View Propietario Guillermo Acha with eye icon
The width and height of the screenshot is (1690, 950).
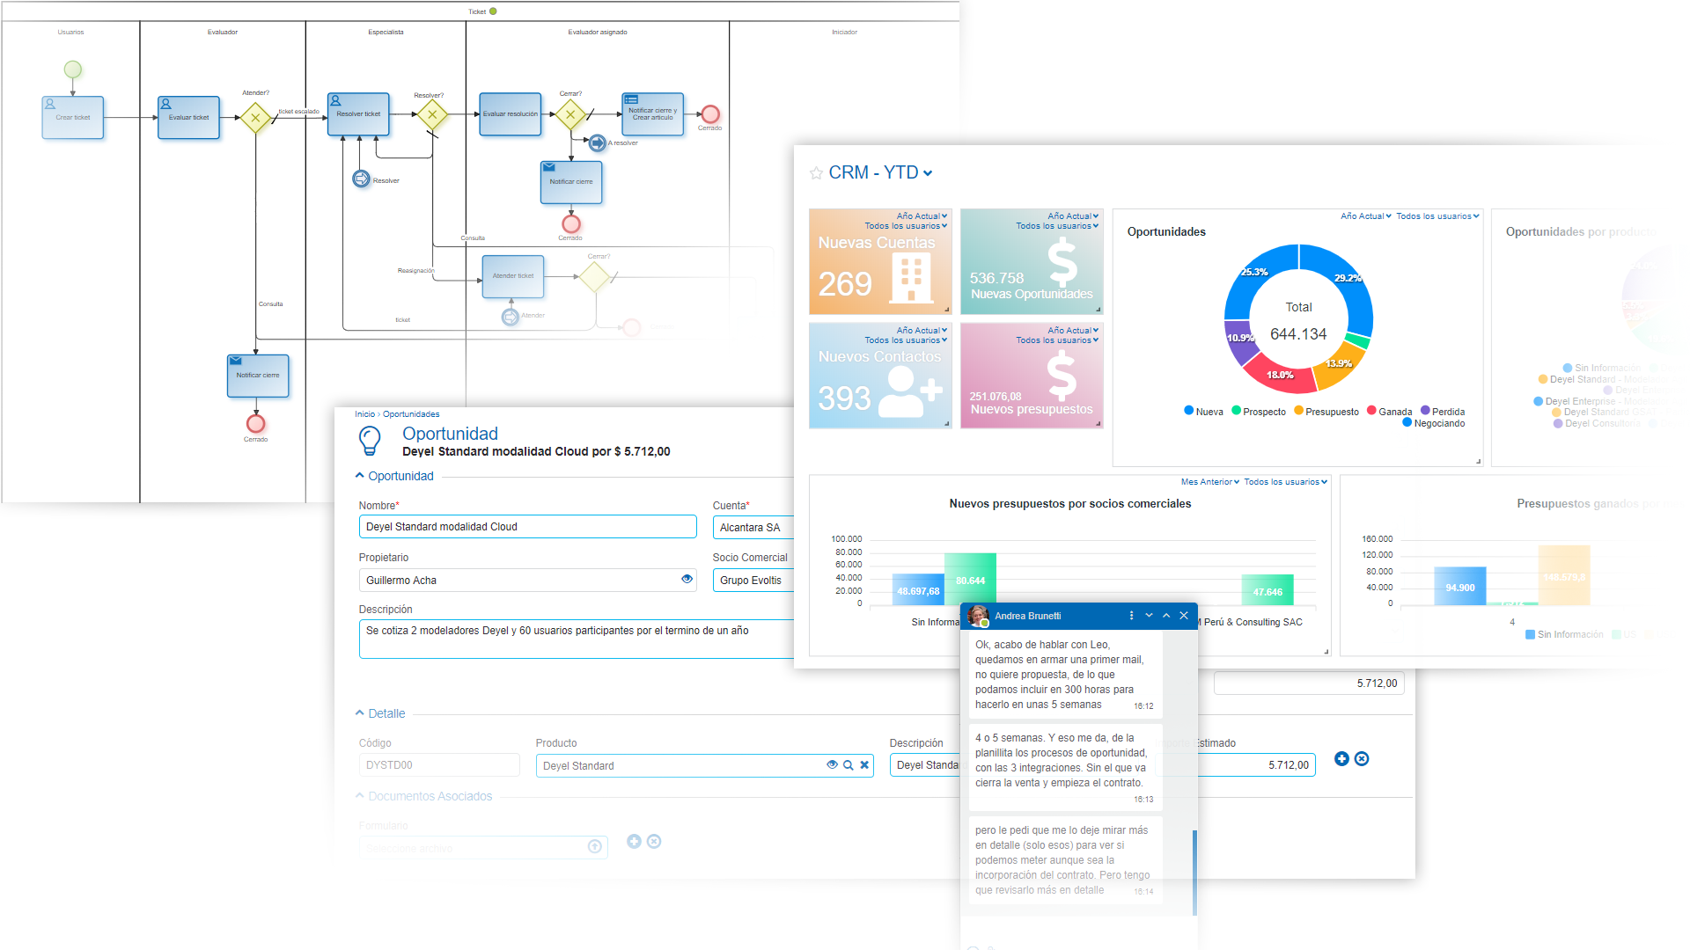(687, 579)
